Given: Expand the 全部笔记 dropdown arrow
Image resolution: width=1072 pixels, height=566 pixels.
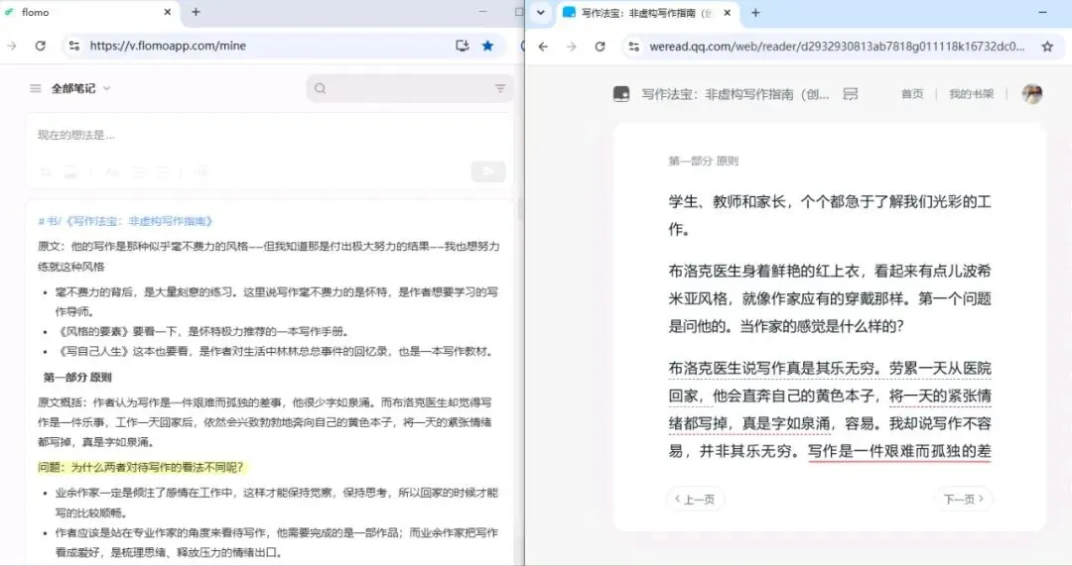Looking at the screenshot, I should tap(106, 88).
